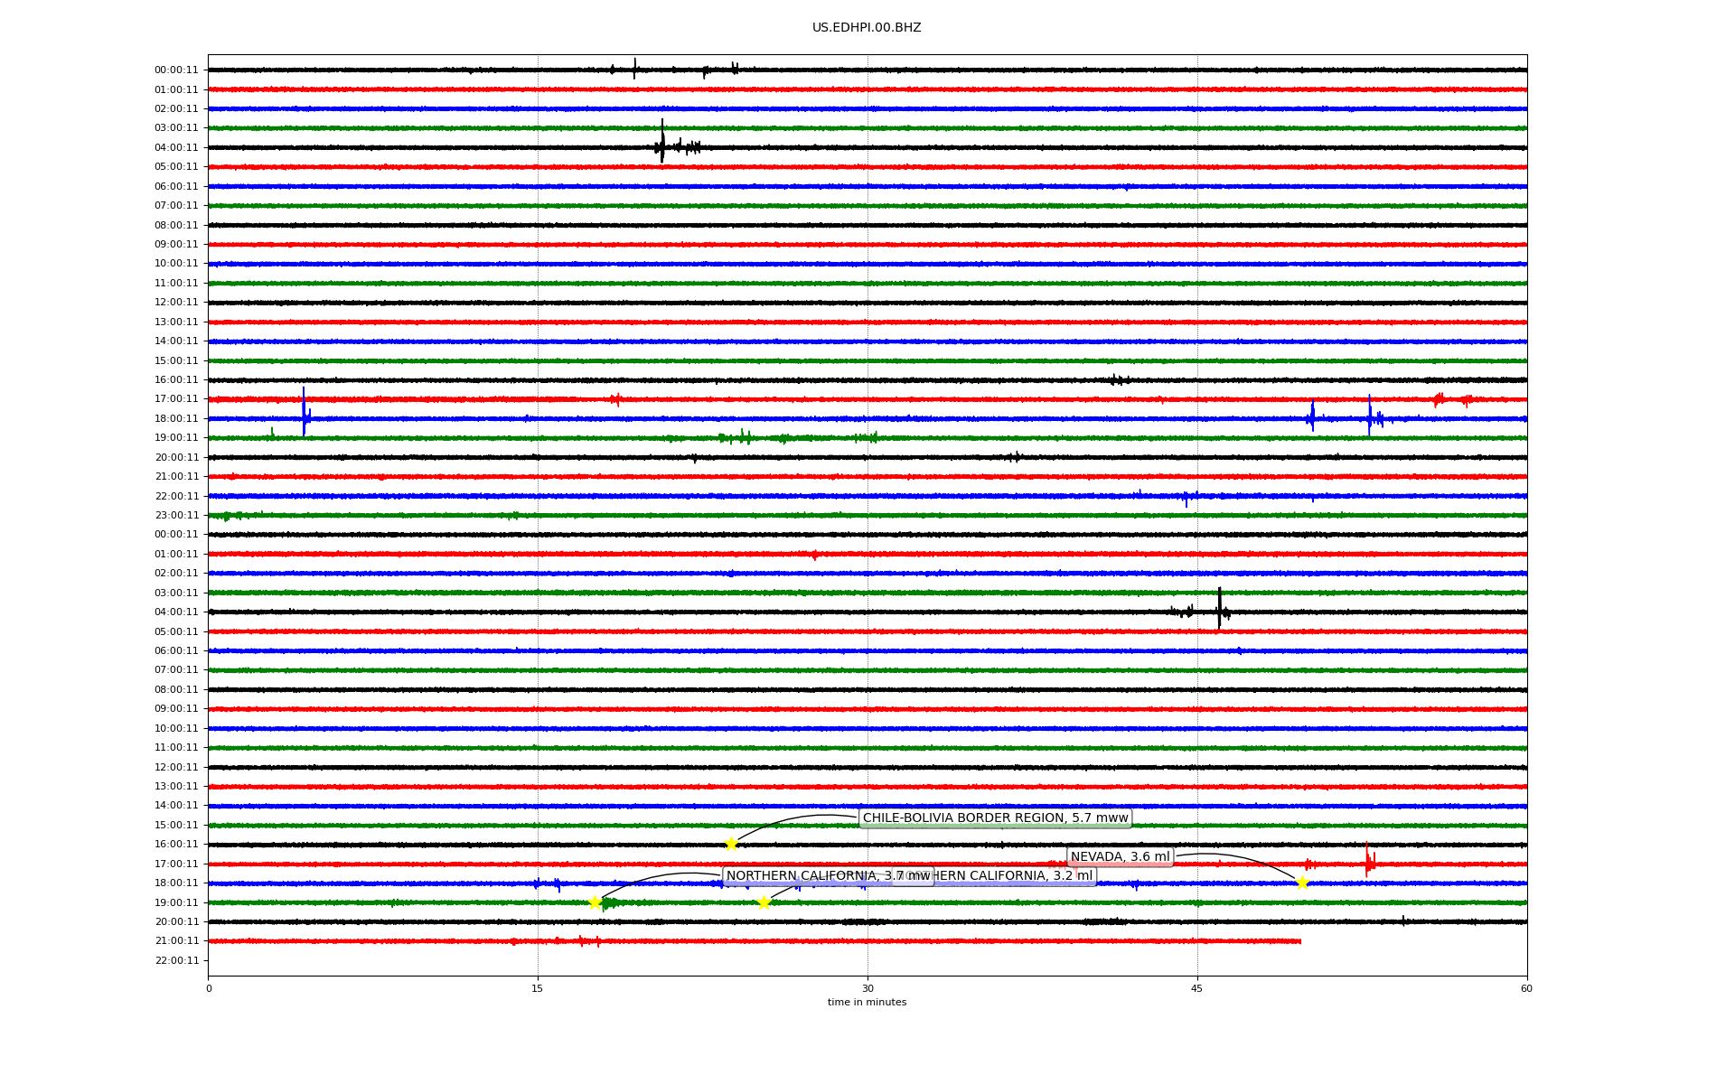Select the CHILE-BOLIVIA BORDER REGION, 5.7 mww label

(995, 818)
